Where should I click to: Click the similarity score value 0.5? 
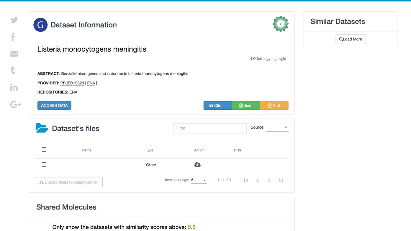(x=191, y=227)
